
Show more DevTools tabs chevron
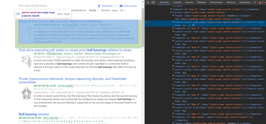255,2
